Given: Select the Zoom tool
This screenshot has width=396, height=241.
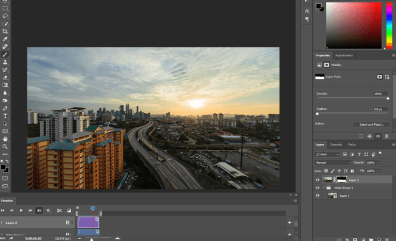Looking at the screenshot, I should pyautogui.click(x=5, y=146).
